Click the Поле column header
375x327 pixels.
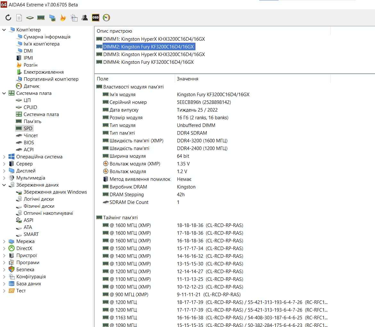pyautogui.click(x=102, y=79)
